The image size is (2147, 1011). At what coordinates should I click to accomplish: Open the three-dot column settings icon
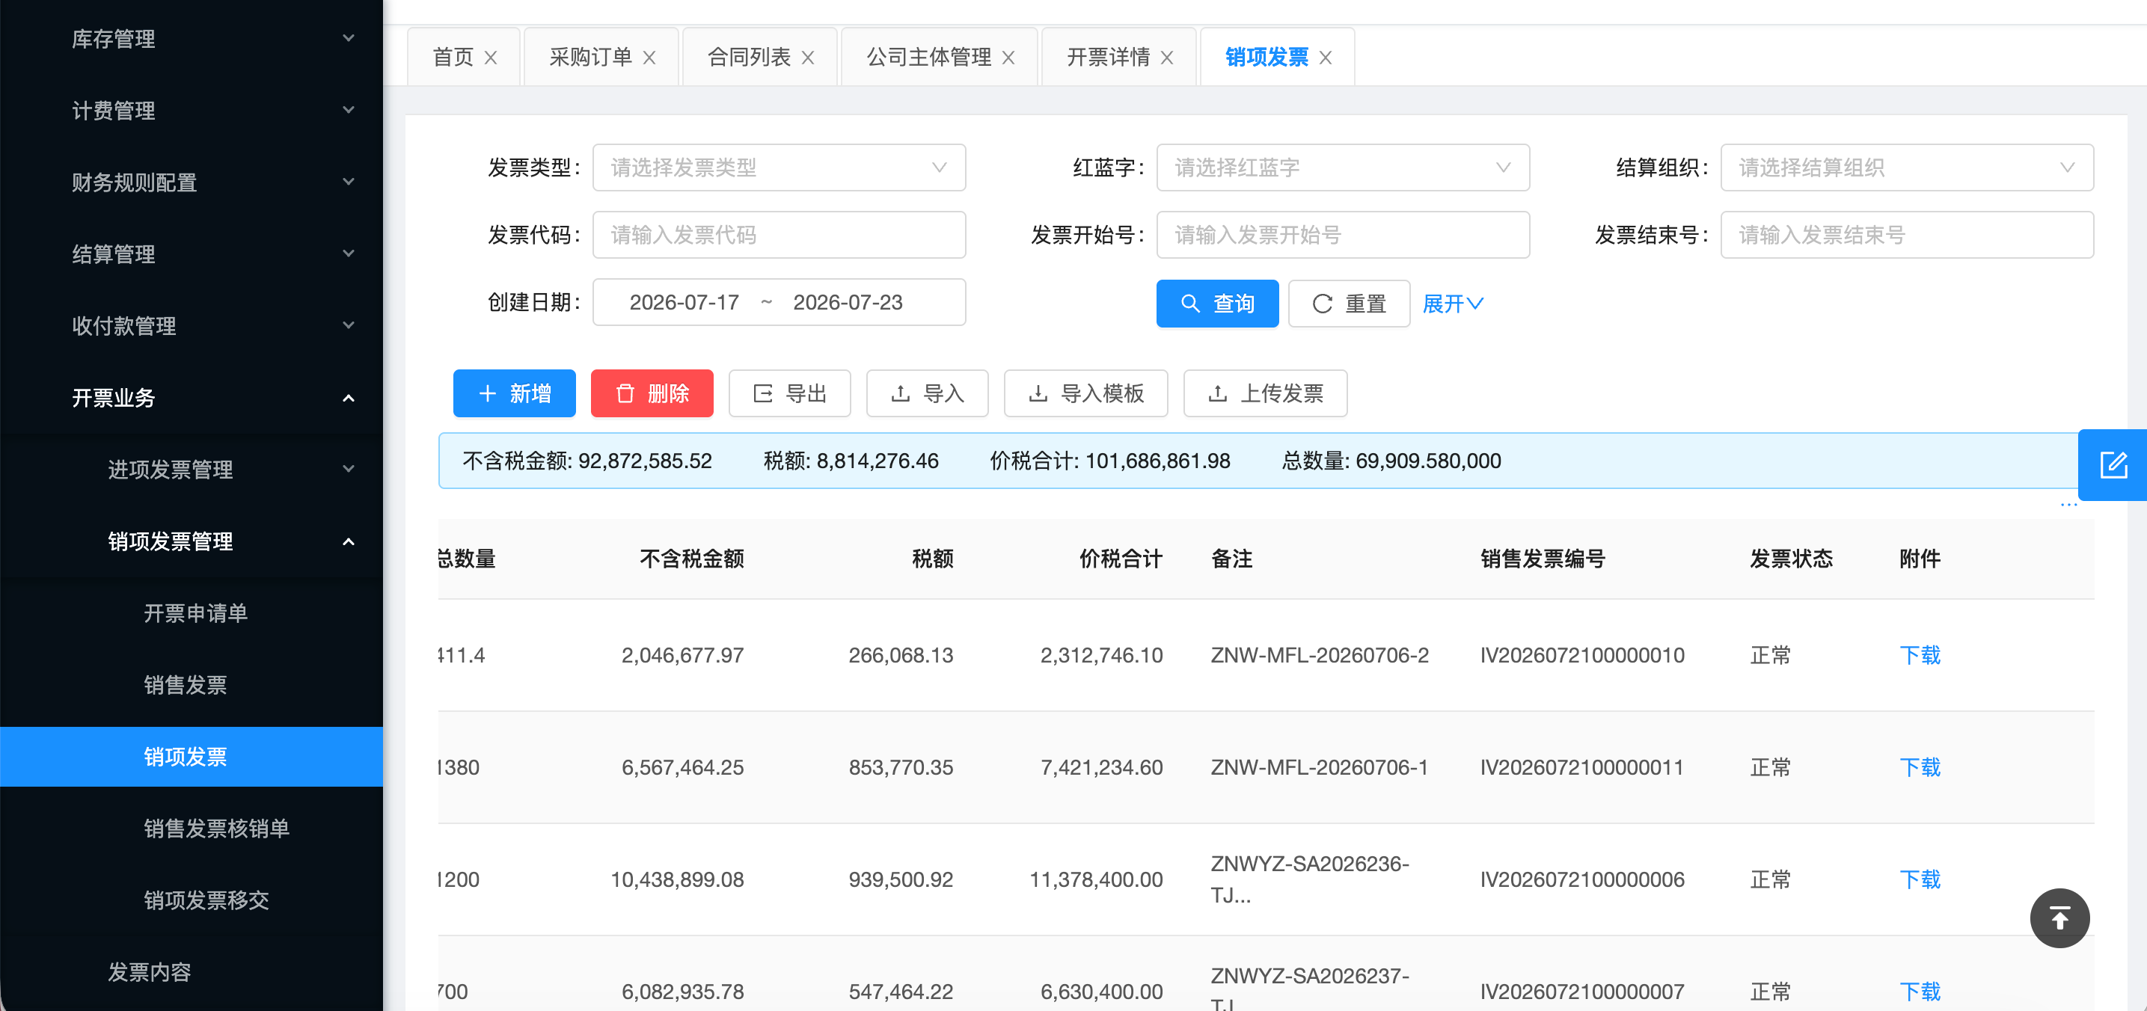(x=2068, y=505)
